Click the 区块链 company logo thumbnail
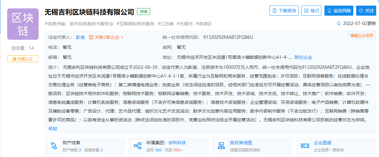The image size is (379, 157). click(x=23, y=24)
